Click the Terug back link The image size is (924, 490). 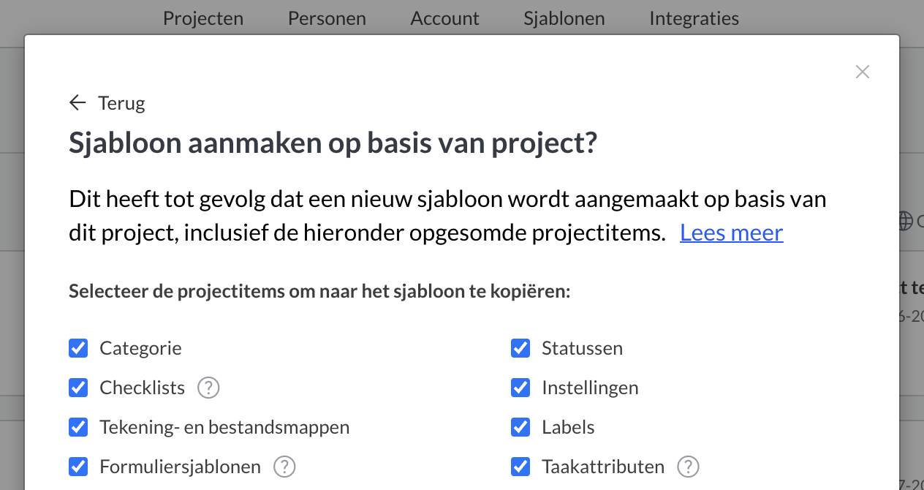click(x=121, y=103)
